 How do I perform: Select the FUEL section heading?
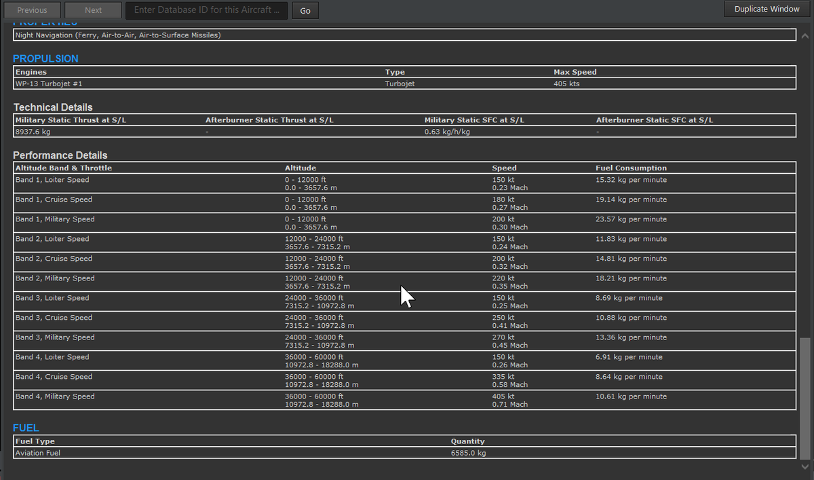tap(26, 428)
